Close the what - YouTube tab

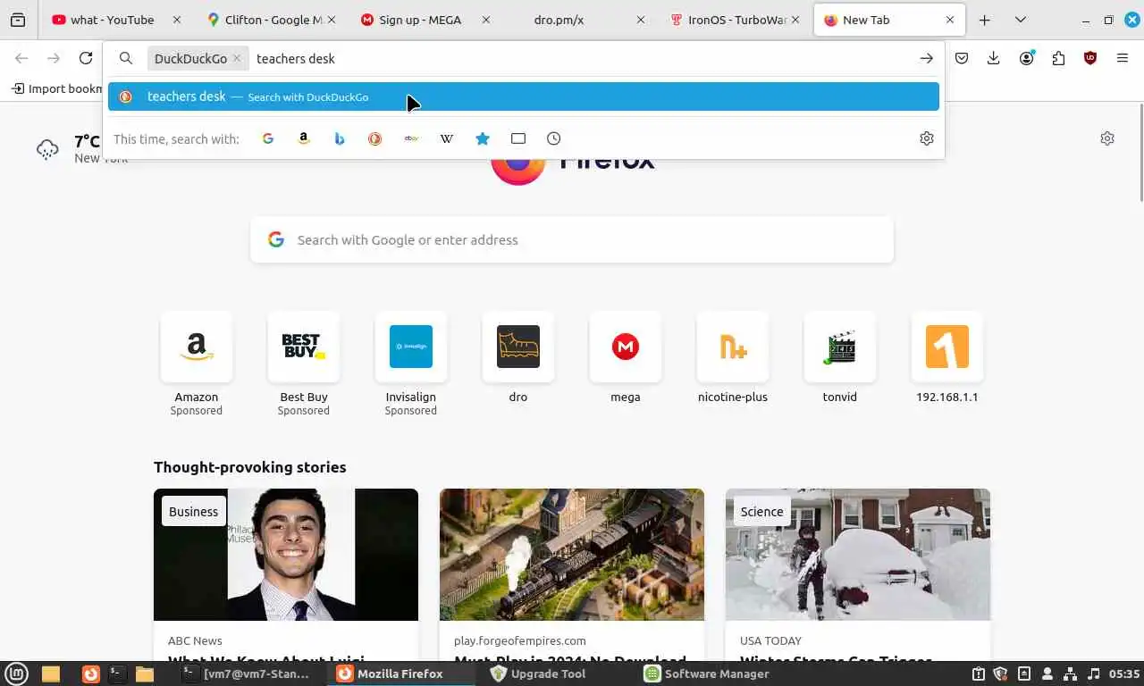177,20
